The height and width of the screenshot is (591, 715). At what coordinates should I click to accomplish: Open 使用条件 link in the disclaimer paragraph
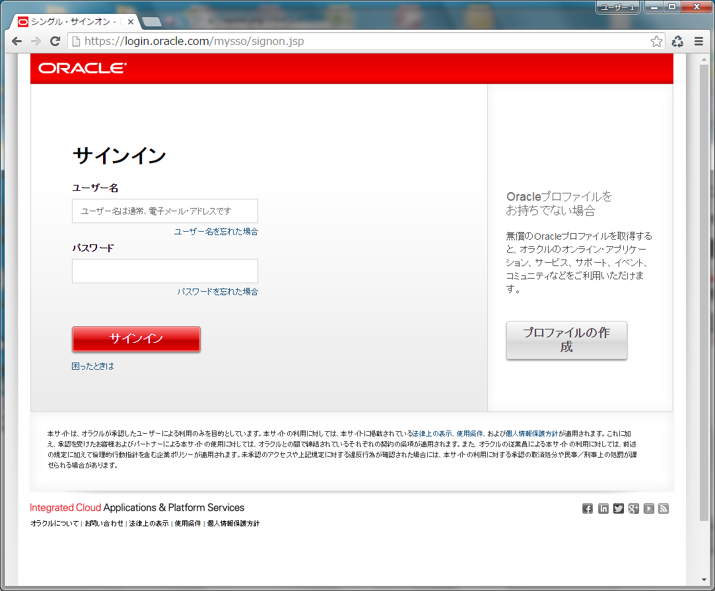(x=469, y=434)
